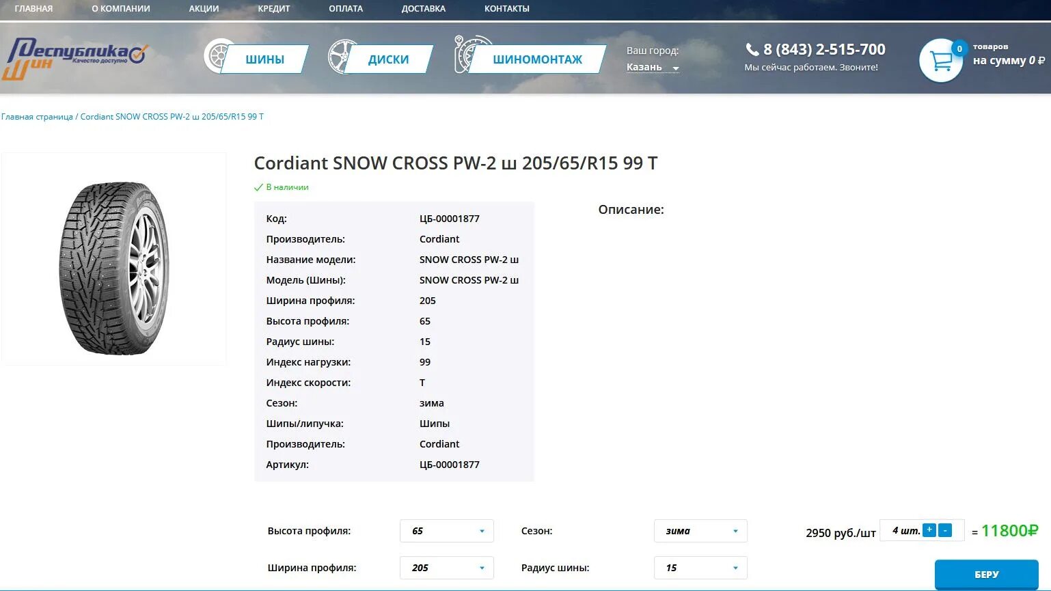Open the КРЕДИТ menu item
The width and height of the screenshot is (1051, 591).
click(274, 9)
